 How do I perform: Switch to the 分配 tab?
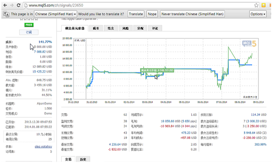pos(141,28)
